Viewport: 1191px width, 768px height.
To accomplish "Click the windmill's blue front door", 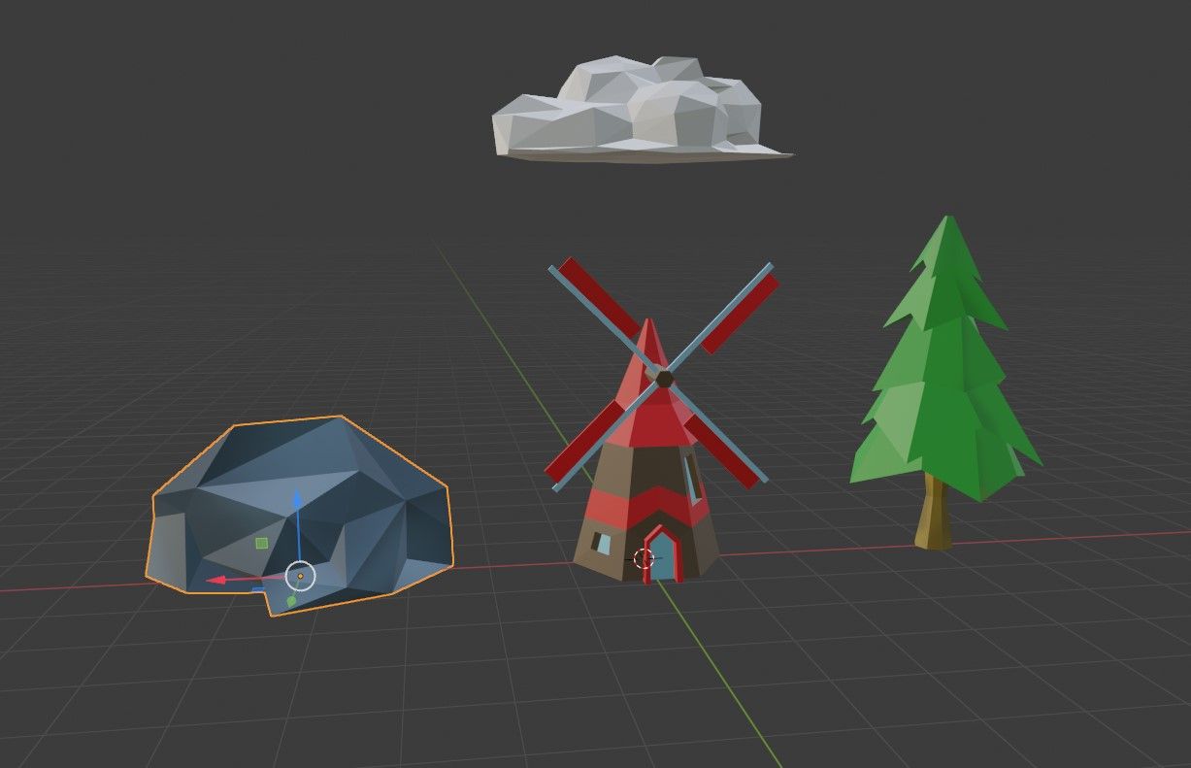I will pos(662,557).
